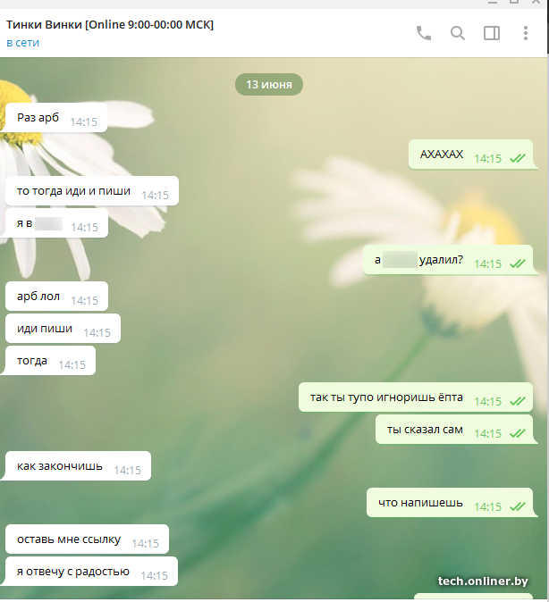
Task: Click the 'иди пиши' message bubble
Action: (63, 329)
